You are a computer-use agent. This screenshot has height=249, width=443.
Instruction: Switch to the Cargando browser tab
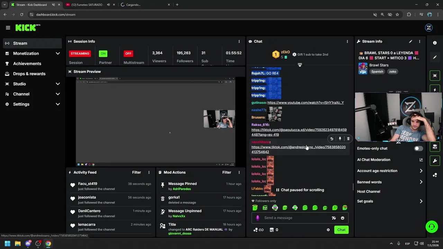145,5
